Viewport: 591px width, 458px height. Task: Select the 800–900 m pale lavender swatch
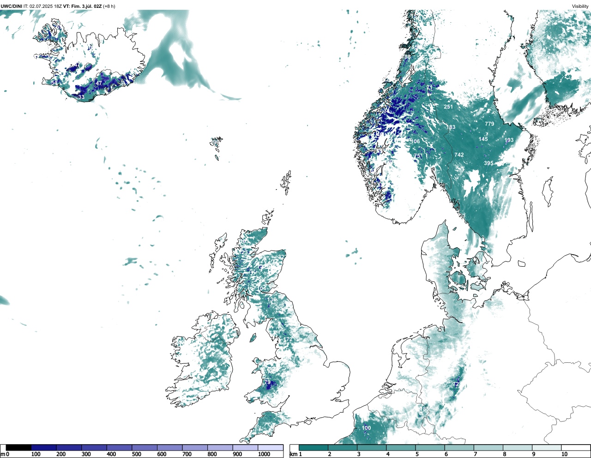[x=220, y=447]
